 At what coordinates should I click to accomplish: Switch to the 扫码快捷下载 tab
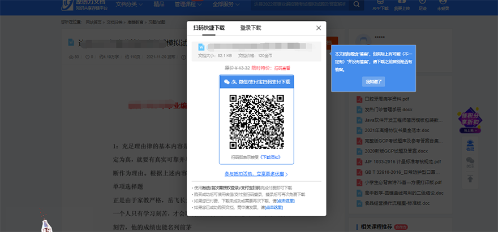(x=209, y=28)
